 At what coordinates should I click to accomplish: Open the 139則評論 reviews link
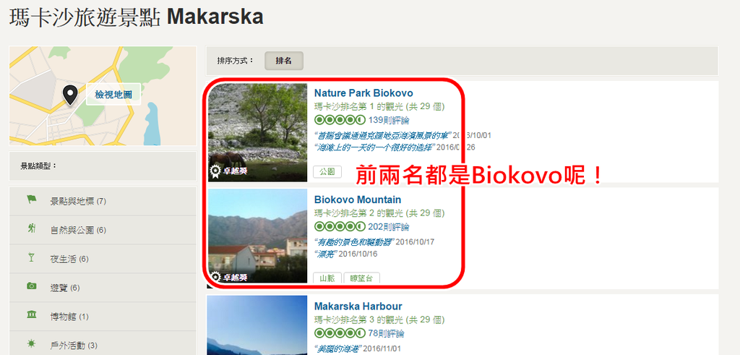coord(389,120)
